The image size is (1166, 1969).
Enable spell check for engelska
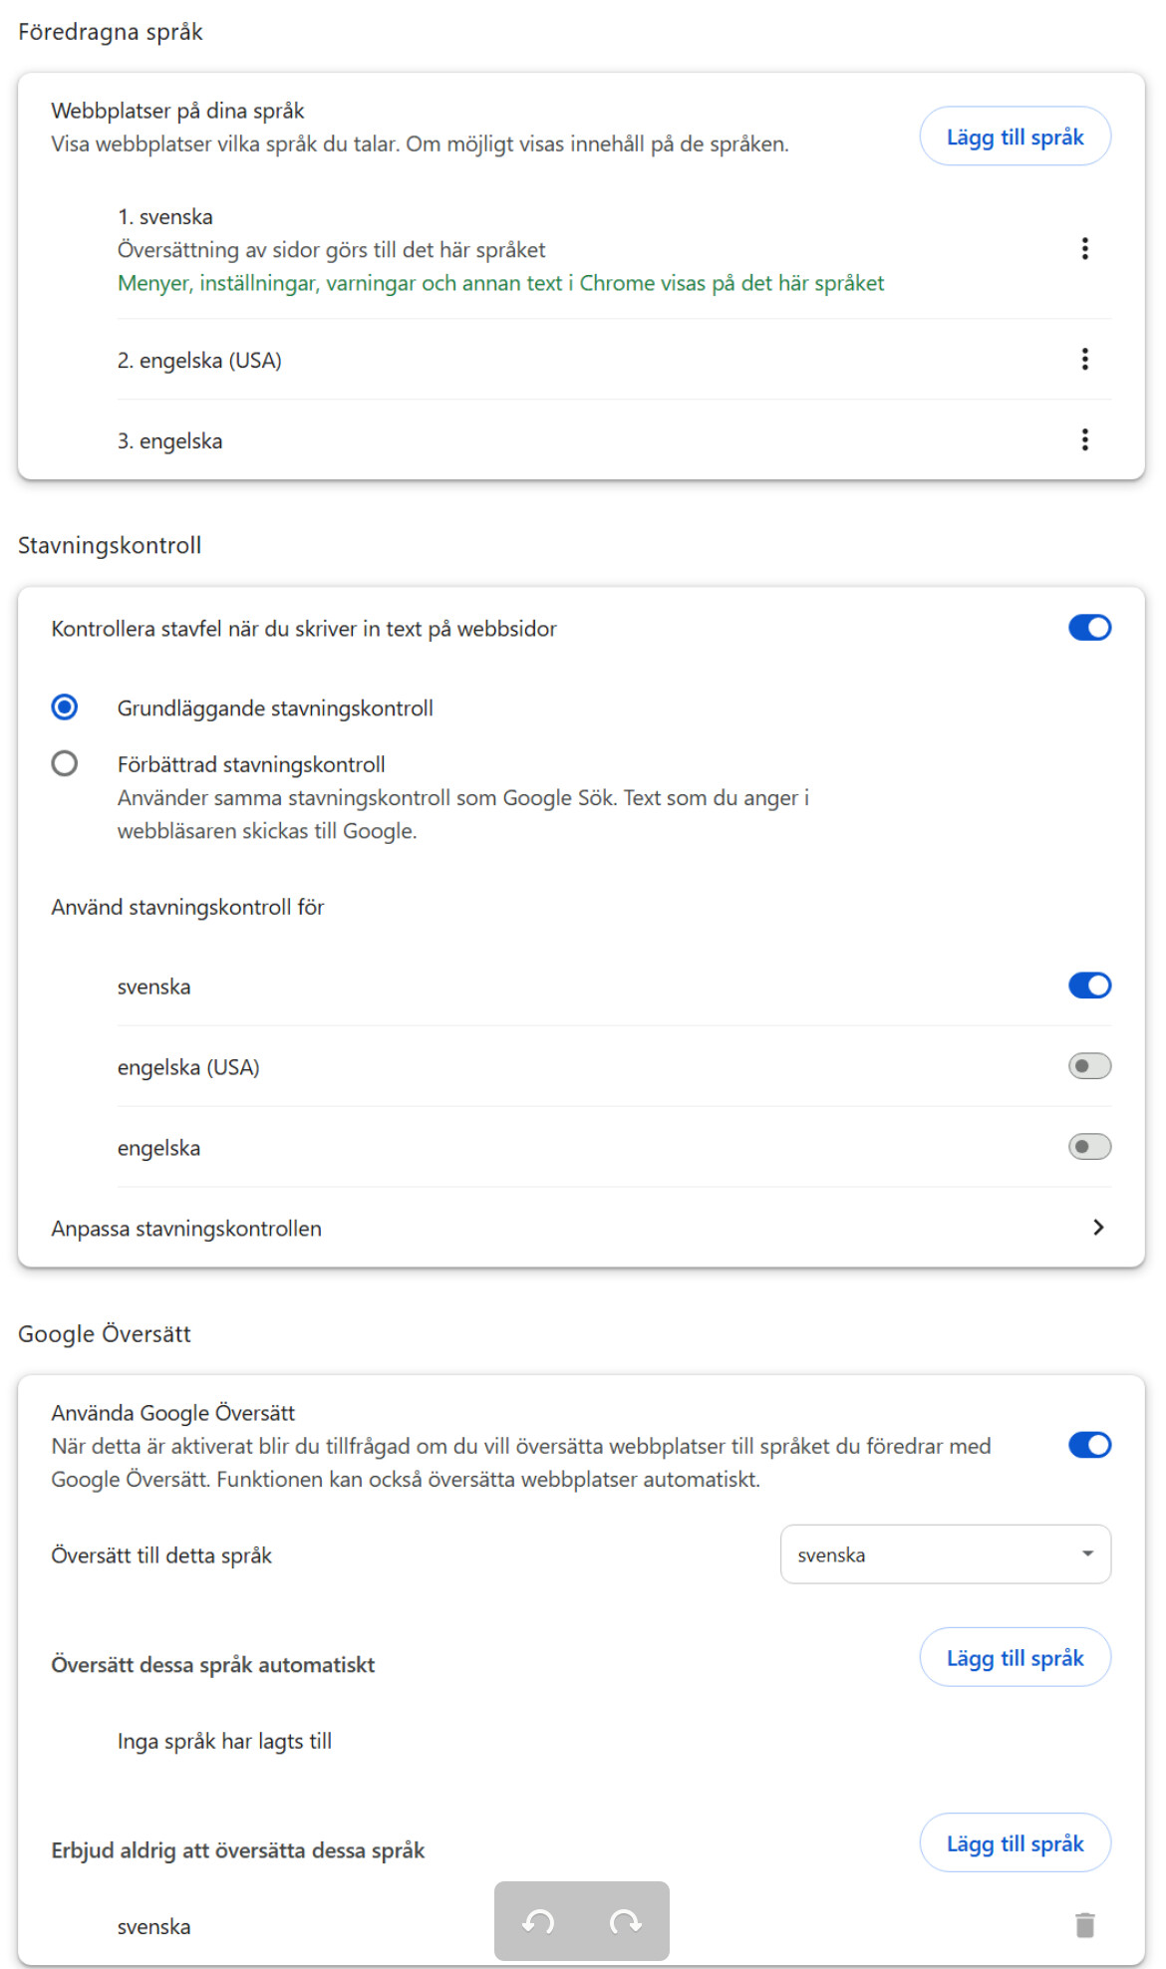pyautogui.click(x=1089, y=1147)
